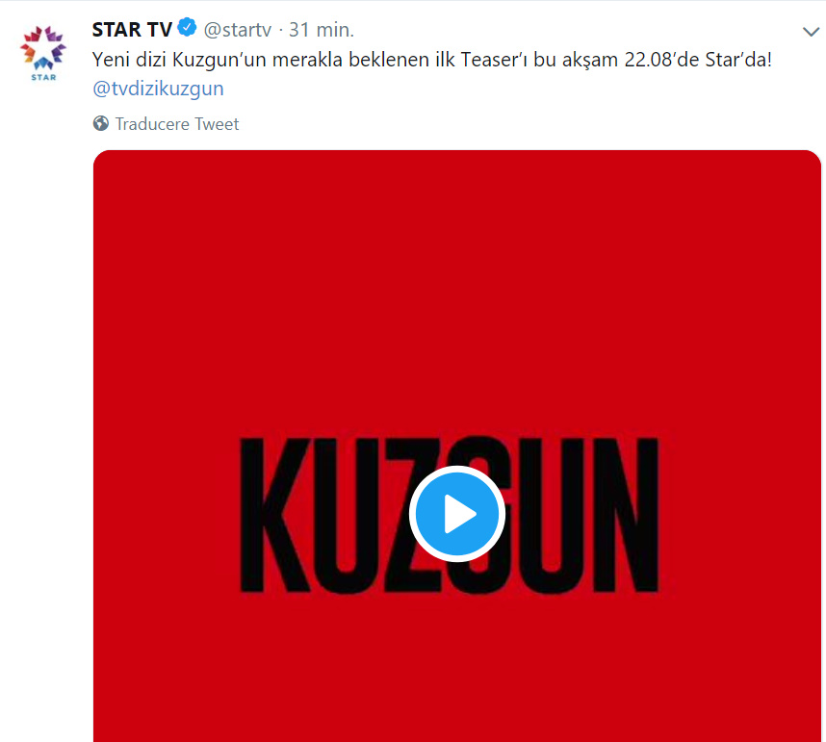
Task: Click the globe icon beside Traducere Tweet
Action: click(x=101, y=124)
